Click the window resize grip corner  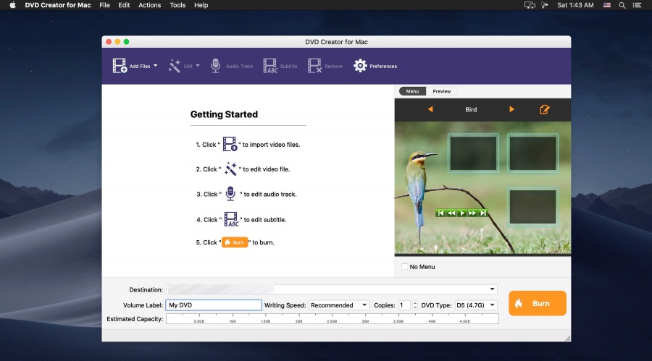[567, 338]
